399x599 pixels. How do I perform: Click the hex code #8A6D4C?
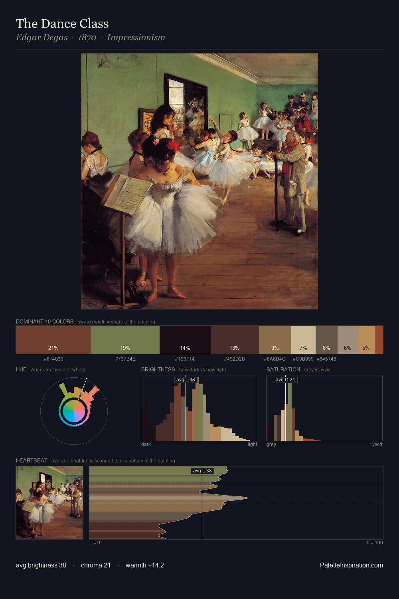pyautogui.click(x=275, y=359)
